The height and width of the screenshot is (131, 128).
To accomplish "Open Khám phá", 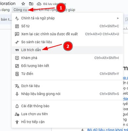I will (x=67, y=58).
